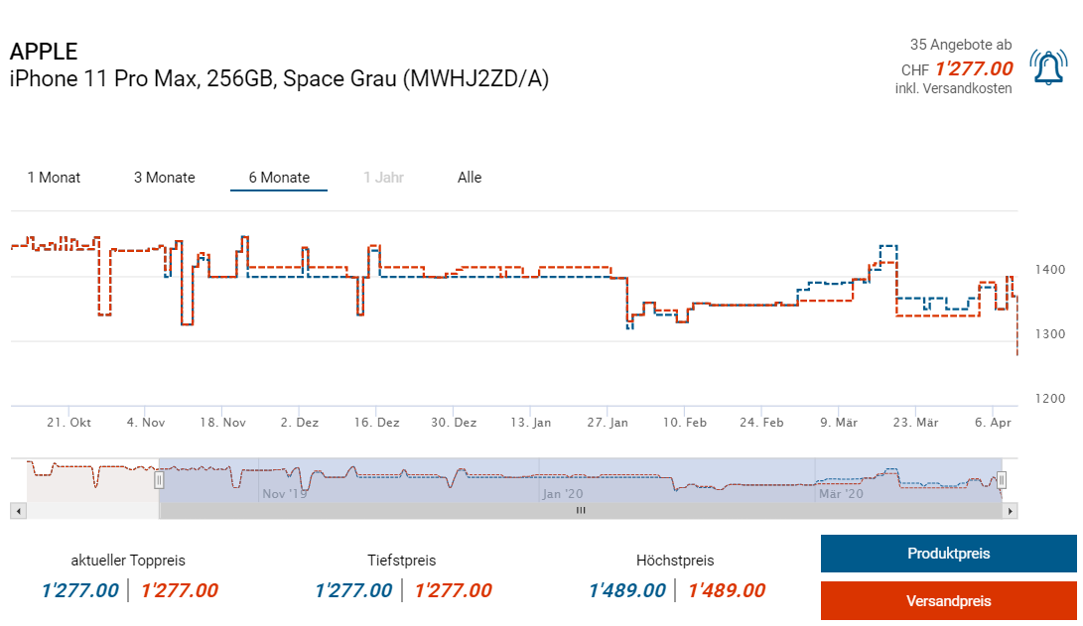Click the price alert bell icon

point(1048,67)
